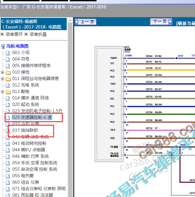Click connector label C1909 in the diagram
The image size is (195, 197).
point(129,55)
